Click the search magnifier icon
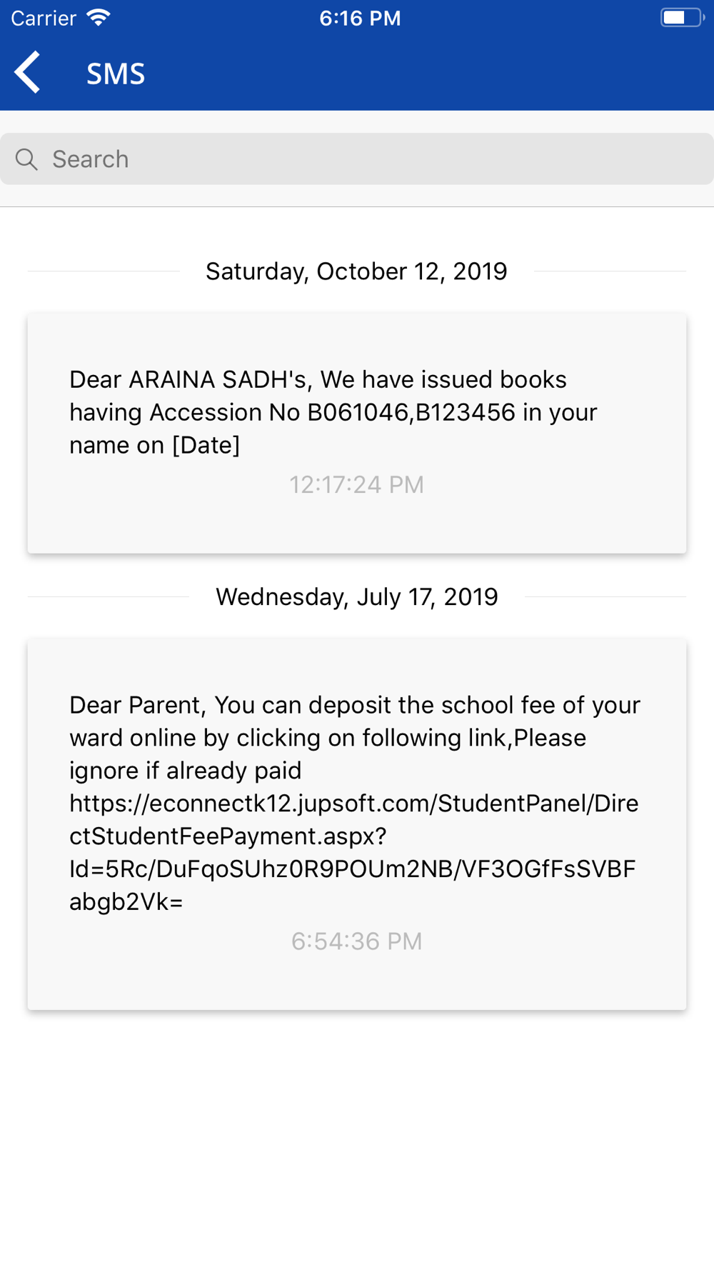 tap(26, 159)
